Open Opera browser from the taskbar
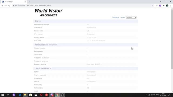Viewport: 173px width, 97px height. [x=41, y=95]
